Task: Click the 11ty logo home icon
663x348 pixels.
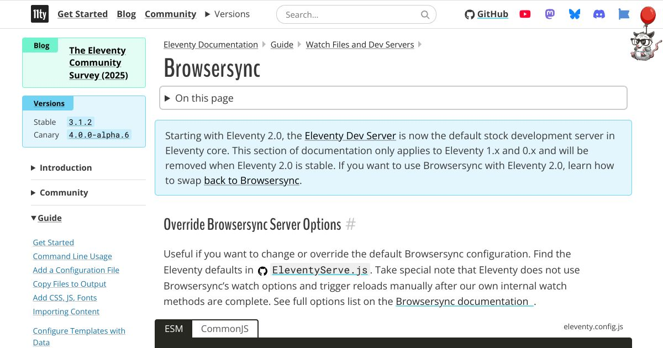Action: click(x=39, y=14)
